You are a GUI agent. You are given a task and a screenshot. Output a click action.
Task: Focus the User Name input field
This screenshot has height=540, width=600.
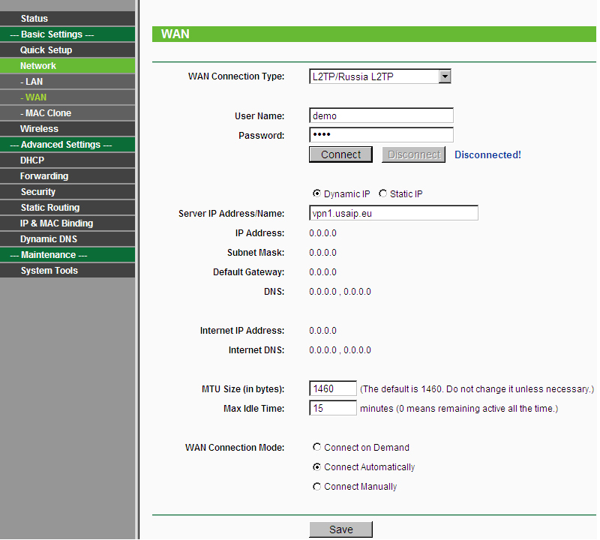[x=381, y=115]
